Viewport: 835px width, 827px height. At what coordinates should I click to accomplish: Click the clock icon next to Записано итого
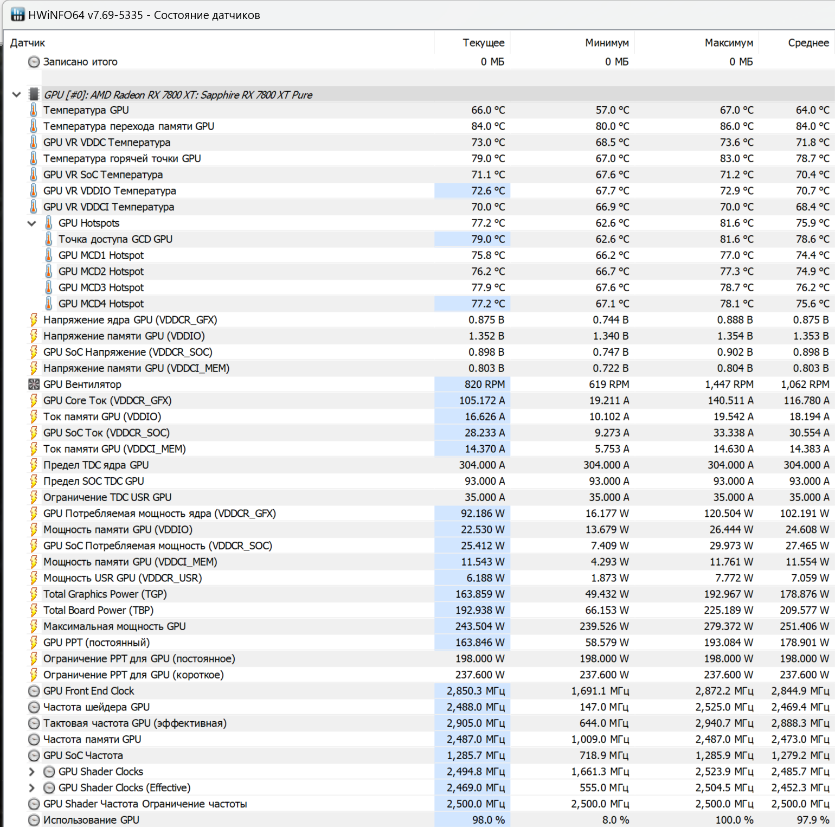coord(34,62)
